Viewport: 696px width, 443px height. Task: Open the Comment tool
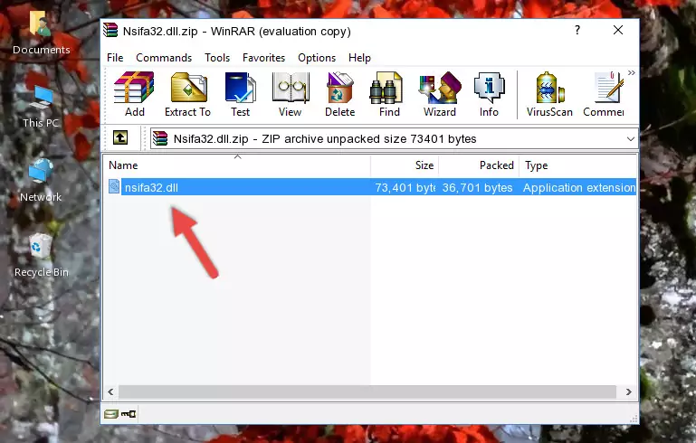[x=604, y=94]
